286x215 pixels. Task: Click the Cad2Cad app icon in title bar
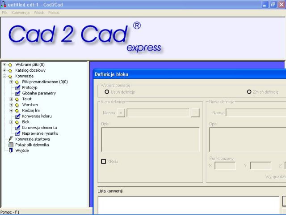(x=4, y=4)
